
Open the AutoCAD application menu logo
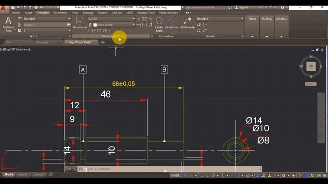click(3, 9)
